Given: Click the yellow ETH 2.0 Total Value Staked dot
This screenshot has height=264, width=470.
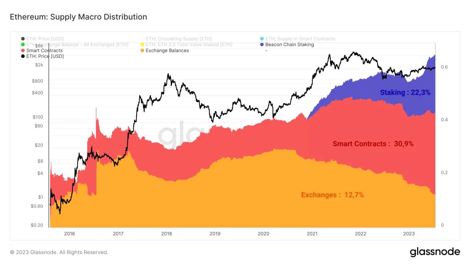Looking at the screenshot, I should pyautogui.click(x=142, y=45).
